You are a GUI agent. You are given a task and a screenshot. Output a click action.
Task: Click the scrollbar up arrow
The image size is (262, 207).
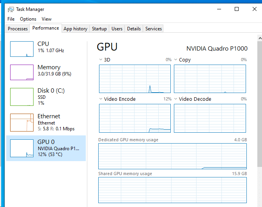[x=260, y=39]
